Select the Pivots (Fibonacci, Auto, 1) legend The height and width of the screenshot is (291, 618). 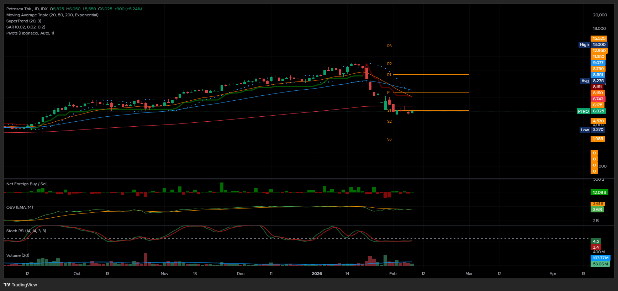point(30,33)
